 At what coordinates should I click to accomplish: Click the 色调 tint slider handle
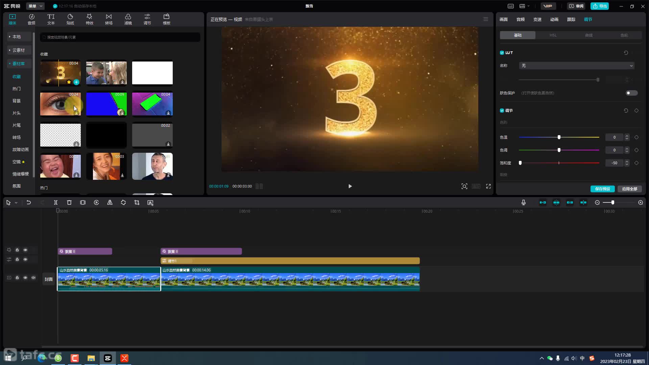coord(559,150)
